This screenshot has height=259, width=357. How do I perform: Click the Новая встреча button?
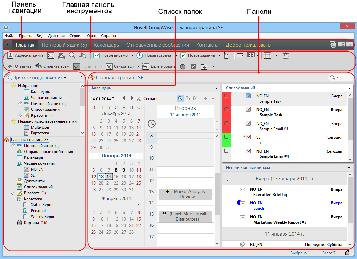point(154,55)
